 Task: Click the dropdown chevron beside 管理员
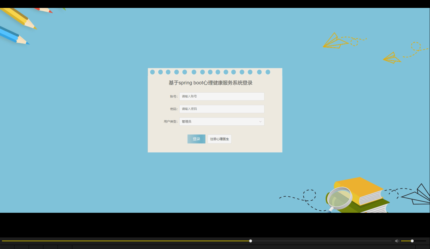pos(260,121)
